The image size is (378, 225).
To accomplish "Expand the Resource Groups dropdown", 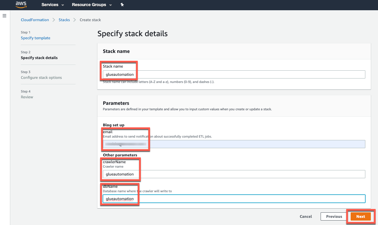I will point(92,4).
